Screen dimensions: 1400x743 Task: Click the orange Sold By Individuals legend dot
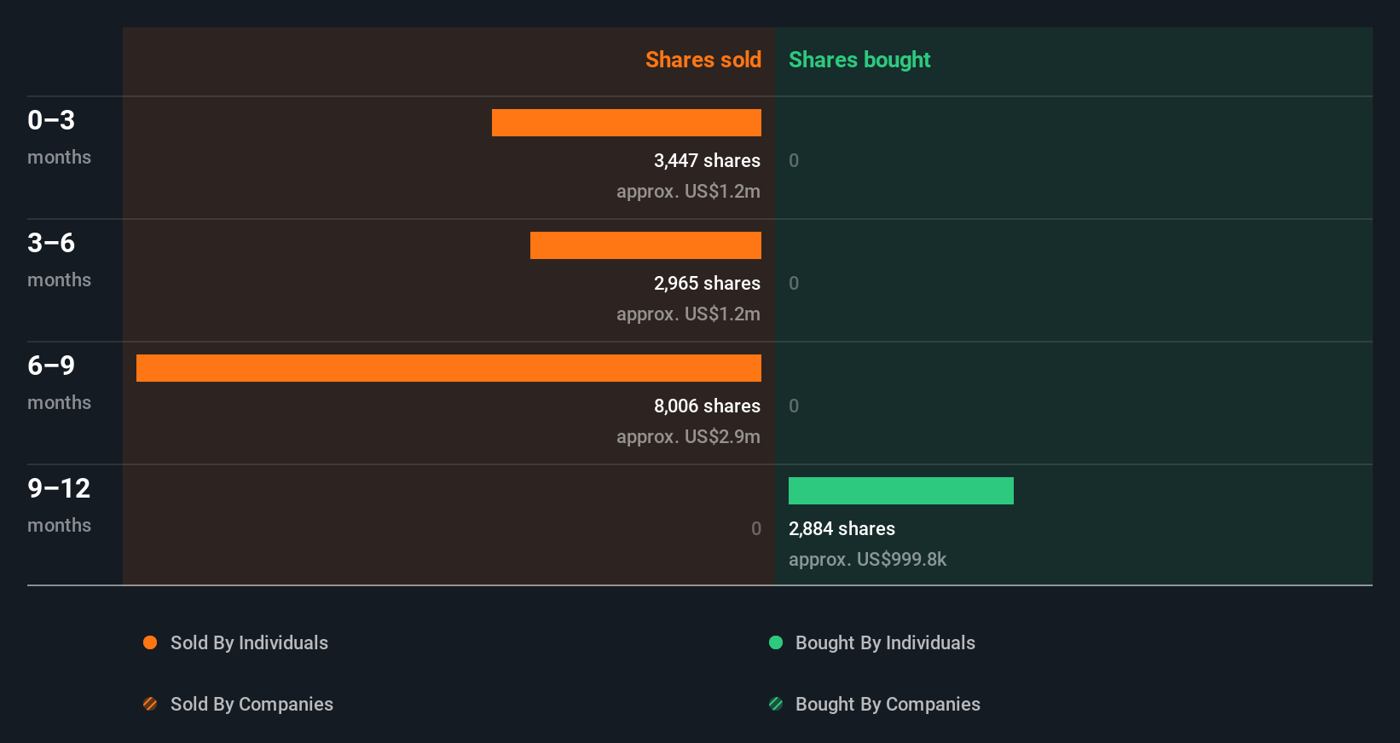pos(150,642)
